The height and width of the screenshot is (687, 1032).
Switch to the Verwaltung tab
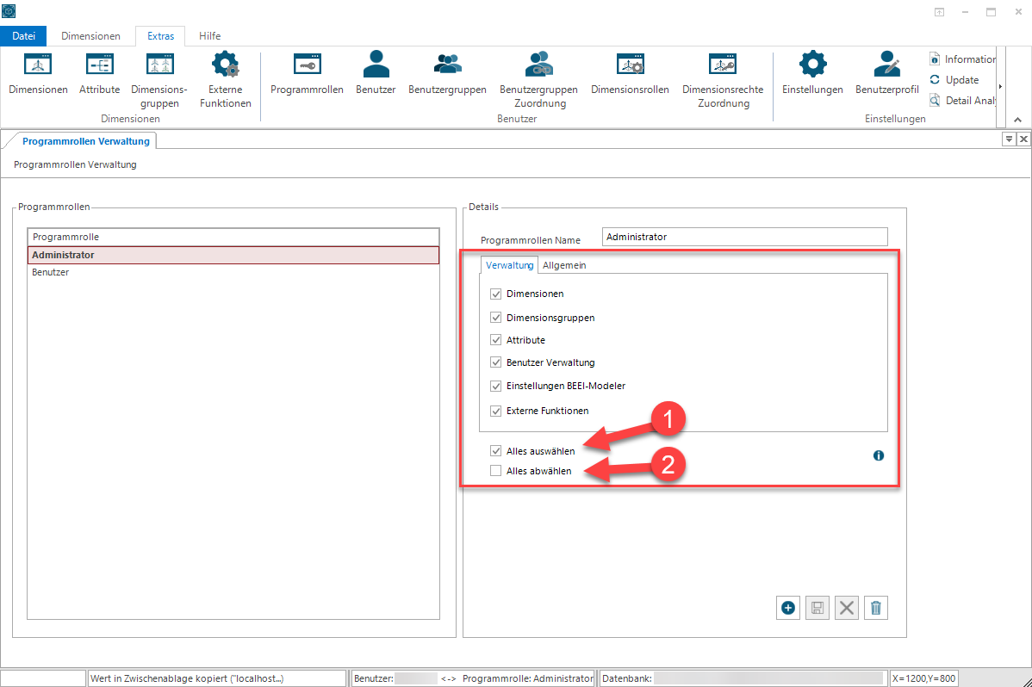click(x=509, y=265)
